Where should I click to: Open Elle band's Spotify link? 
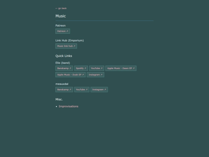pos(81,68)
